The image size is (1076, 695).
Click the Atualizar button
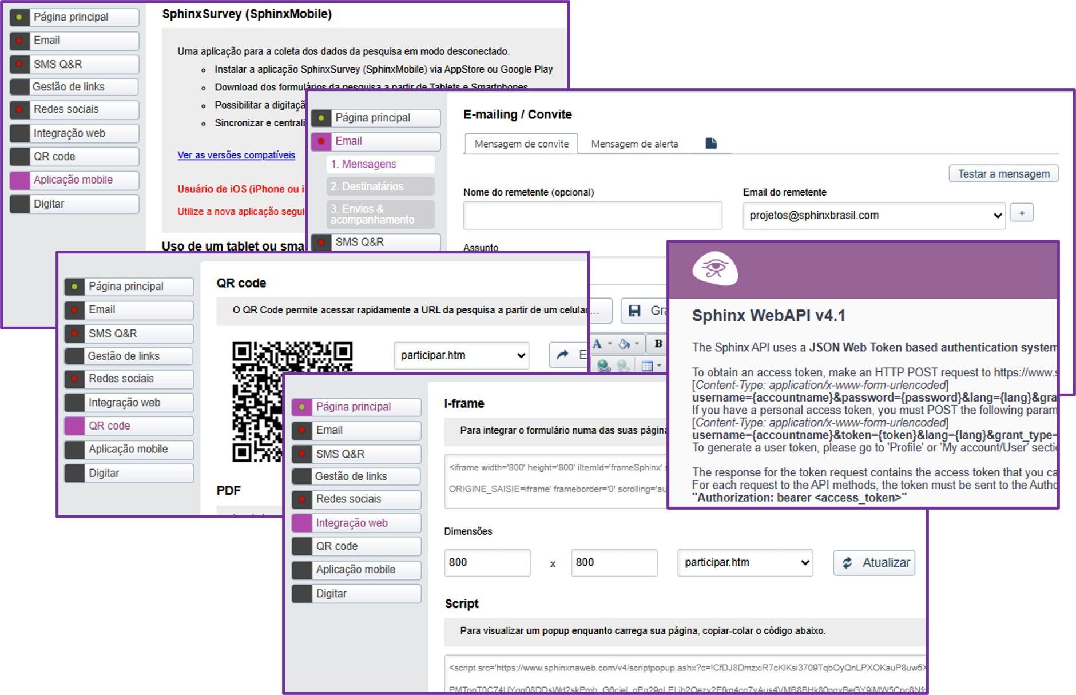click(x=874, y=563)
